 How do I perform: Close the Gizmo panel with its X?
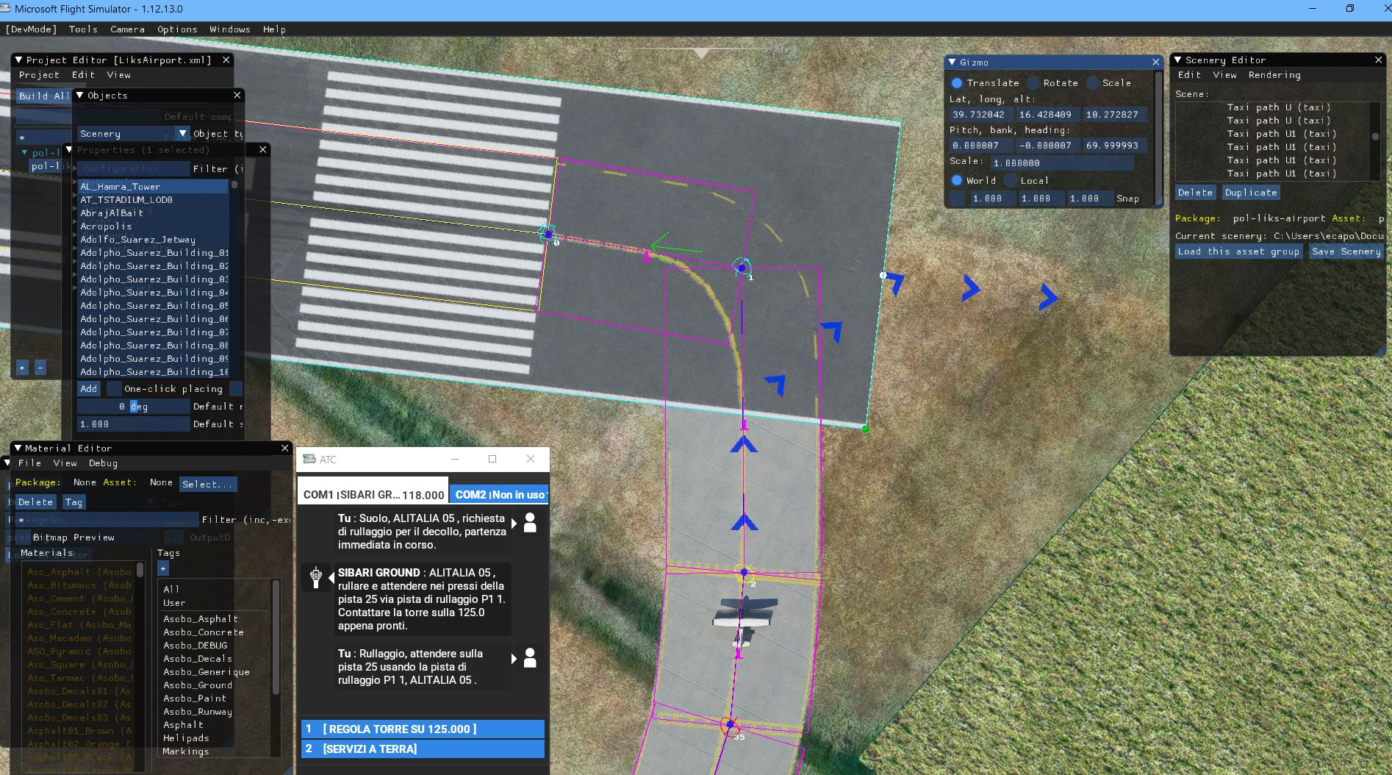[x=1155, y=63]
